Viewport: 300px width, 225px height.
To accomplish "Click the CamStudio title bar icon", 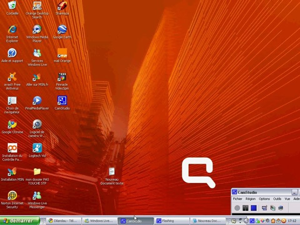I will [x=235, y=192].
